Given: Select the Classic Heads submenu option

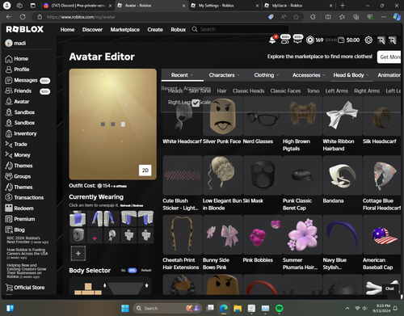Looking at the screenshot, I should [248, 91].
